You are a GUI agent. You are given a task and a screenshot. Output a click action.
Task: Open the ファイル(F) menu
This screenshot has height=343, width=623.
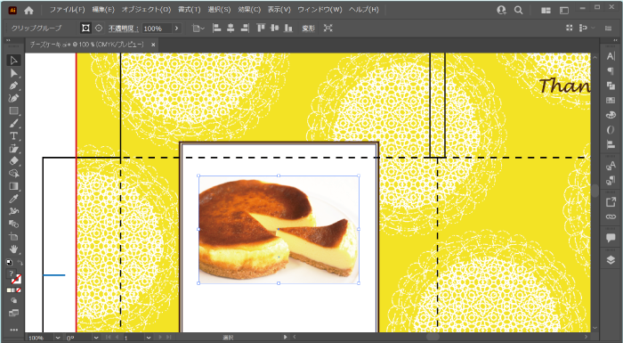coord(67,10)
